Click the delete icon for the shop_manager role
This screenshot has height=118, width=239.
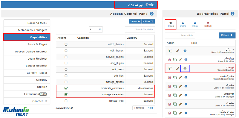click(169, 113)
